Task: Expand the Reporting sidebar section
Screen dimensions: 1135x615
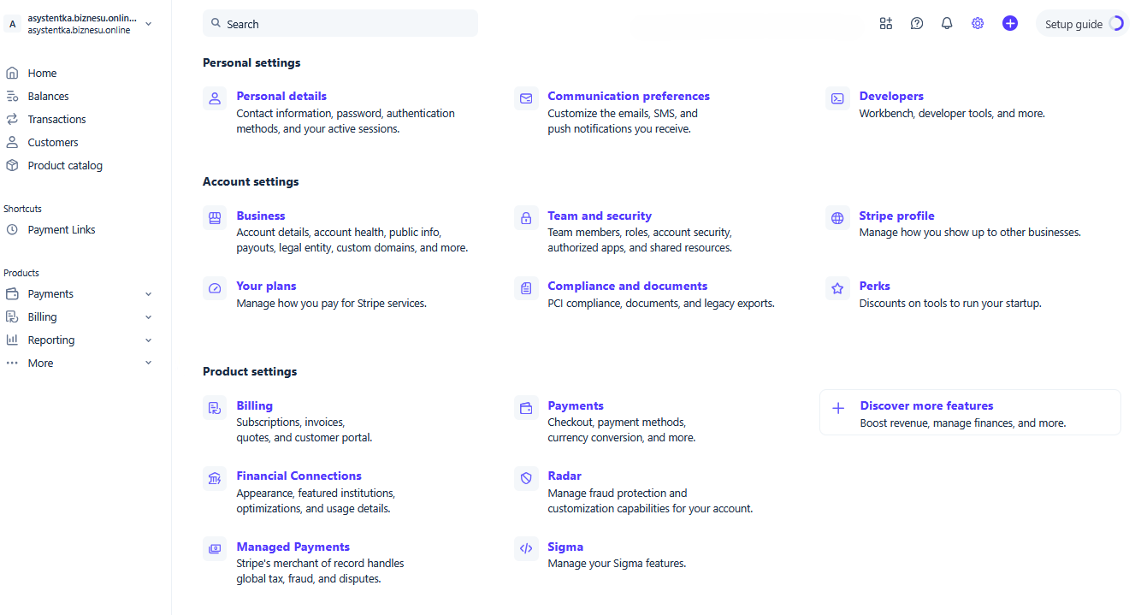Action: [x=148, y=340]
